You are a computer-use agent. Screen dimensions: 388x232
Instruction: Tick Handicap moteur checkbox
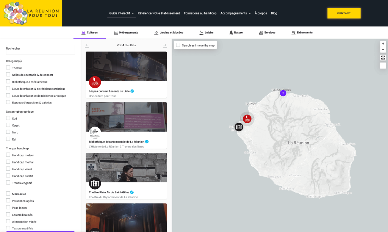coord(8,155)
